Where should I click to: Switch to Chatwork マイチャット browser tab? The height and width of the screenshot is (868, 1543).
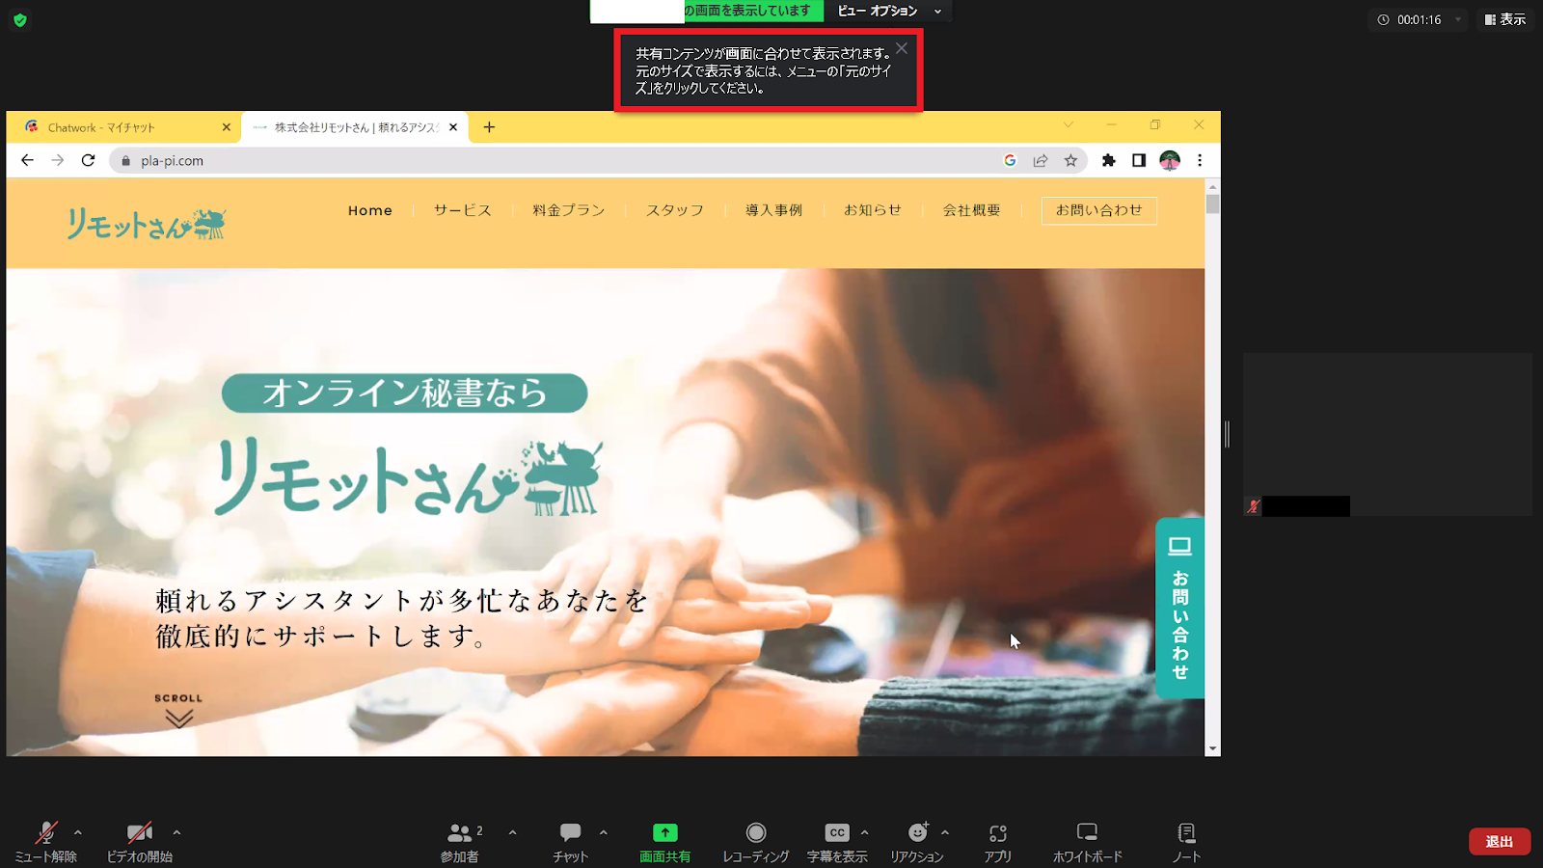point(122,127)
